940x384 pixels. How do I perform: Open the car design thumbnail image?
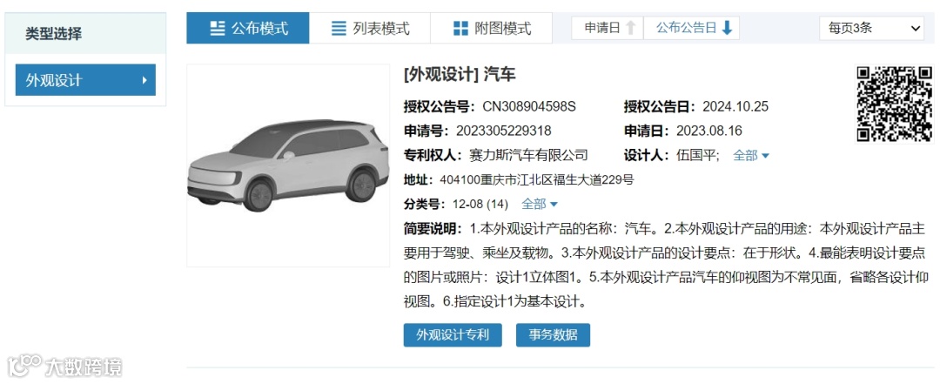(288, 165)
